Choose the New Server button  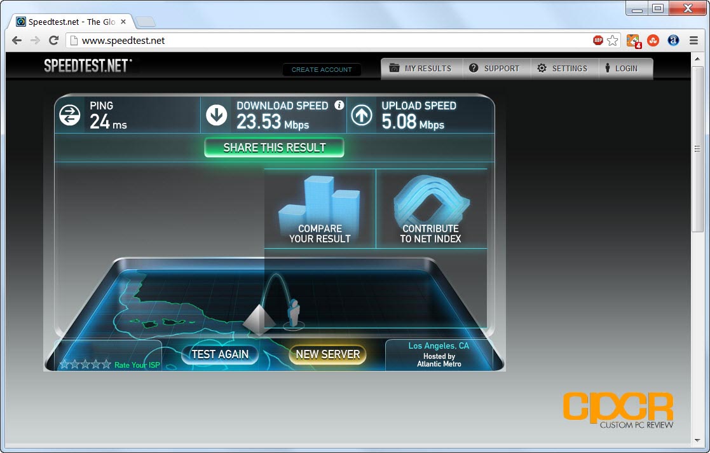tap(328, 354)
